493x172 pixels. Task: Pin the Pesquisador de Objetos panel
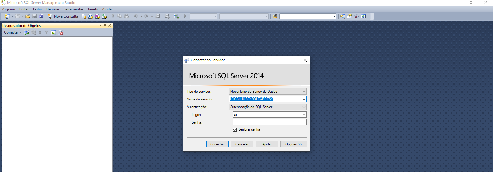(105, 25)
